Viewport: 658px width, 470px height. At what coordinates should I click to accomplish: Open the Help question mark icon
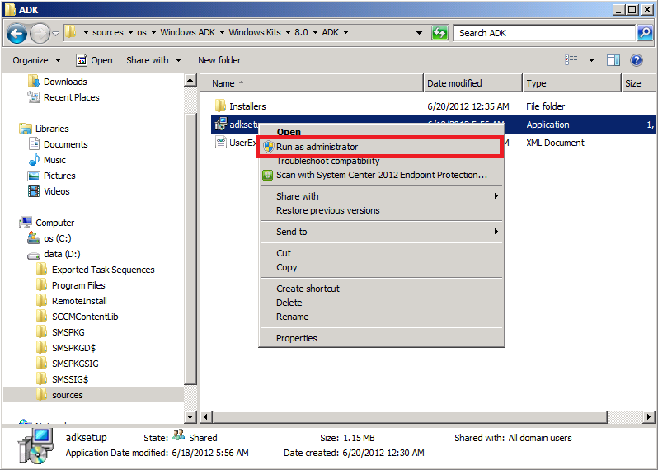pyautogui.click(x=637, y=60)
